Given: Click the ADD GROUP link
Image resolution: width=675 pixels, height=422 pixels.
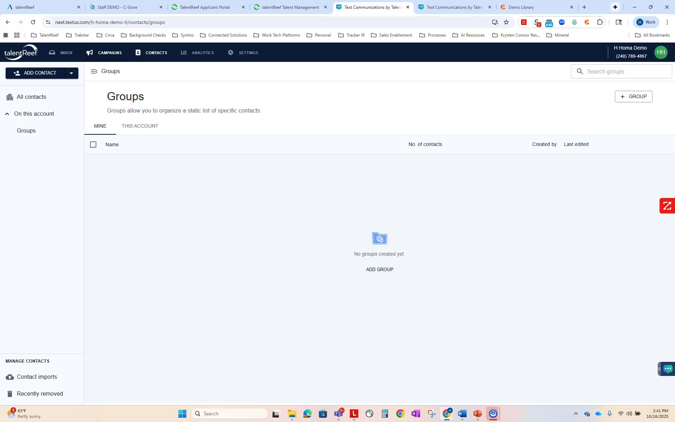Looking at the screenshot, I should coord(379,269).
